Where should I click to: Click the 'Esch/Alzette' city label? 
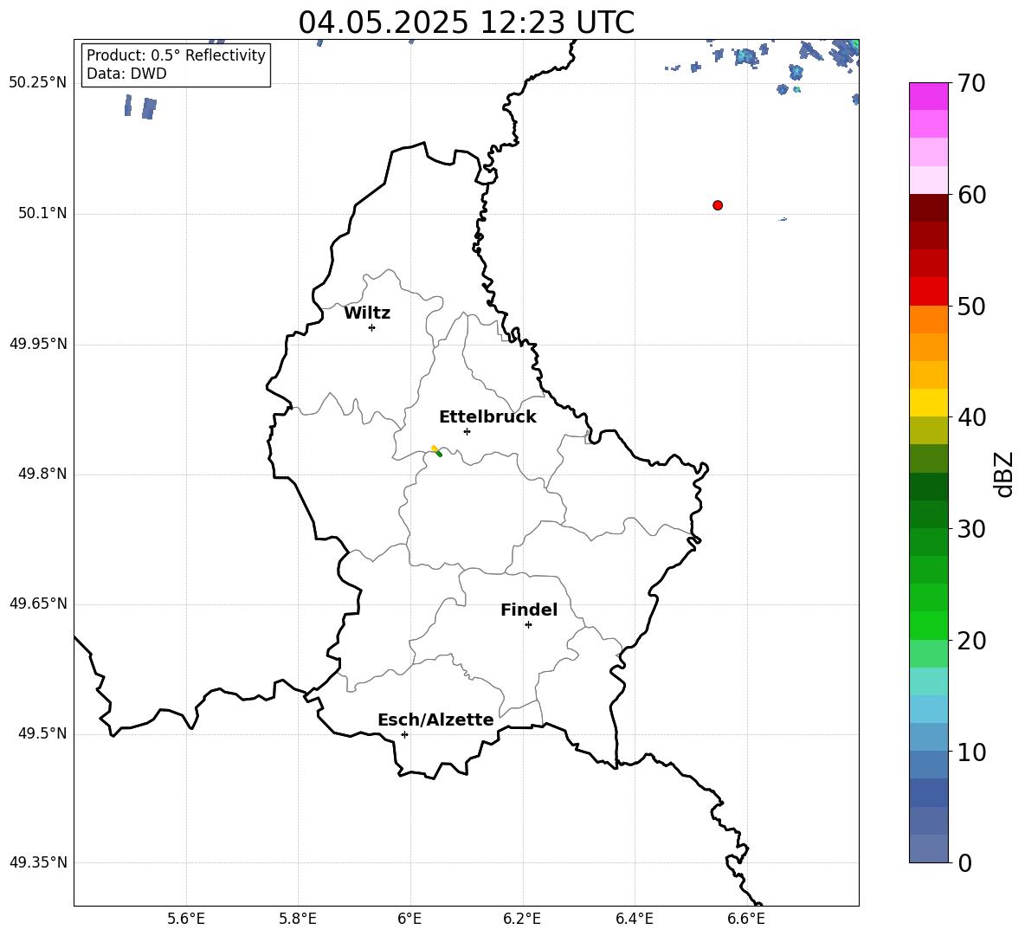435,720
